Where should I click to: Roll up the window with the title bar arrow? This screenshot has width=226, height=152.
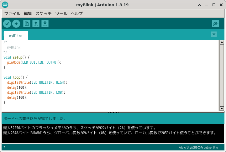click(x=199, y=5)
